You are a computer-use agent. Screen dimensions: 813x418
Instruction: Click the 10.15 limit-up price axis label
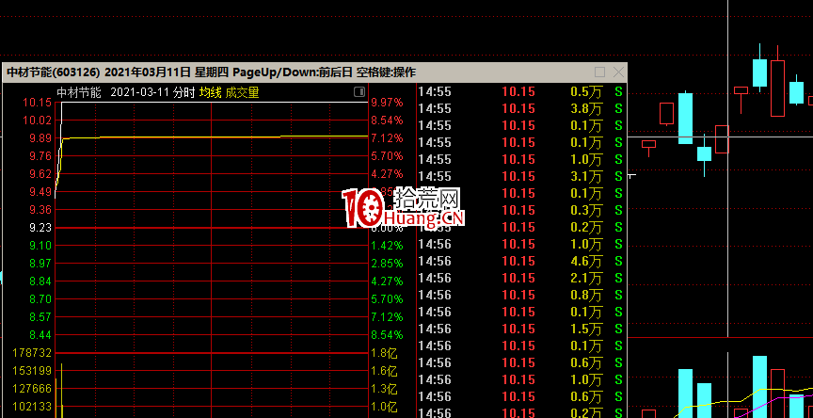click(x=38, y=103)
